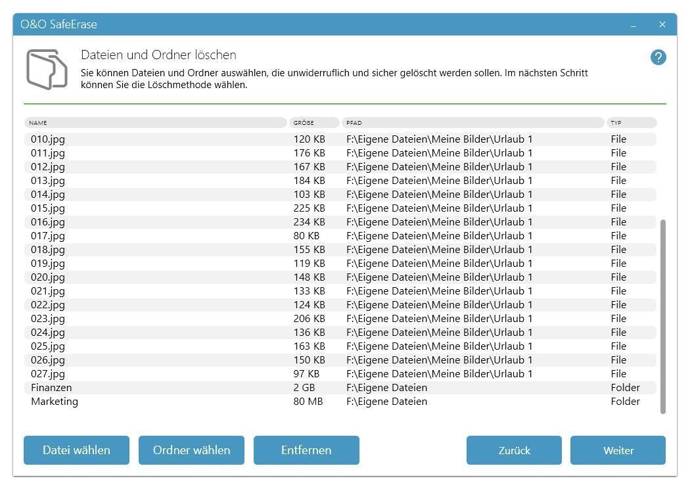Go back with the Zurück button
This screenshot has height=489, width=690.
click(514, 450)
